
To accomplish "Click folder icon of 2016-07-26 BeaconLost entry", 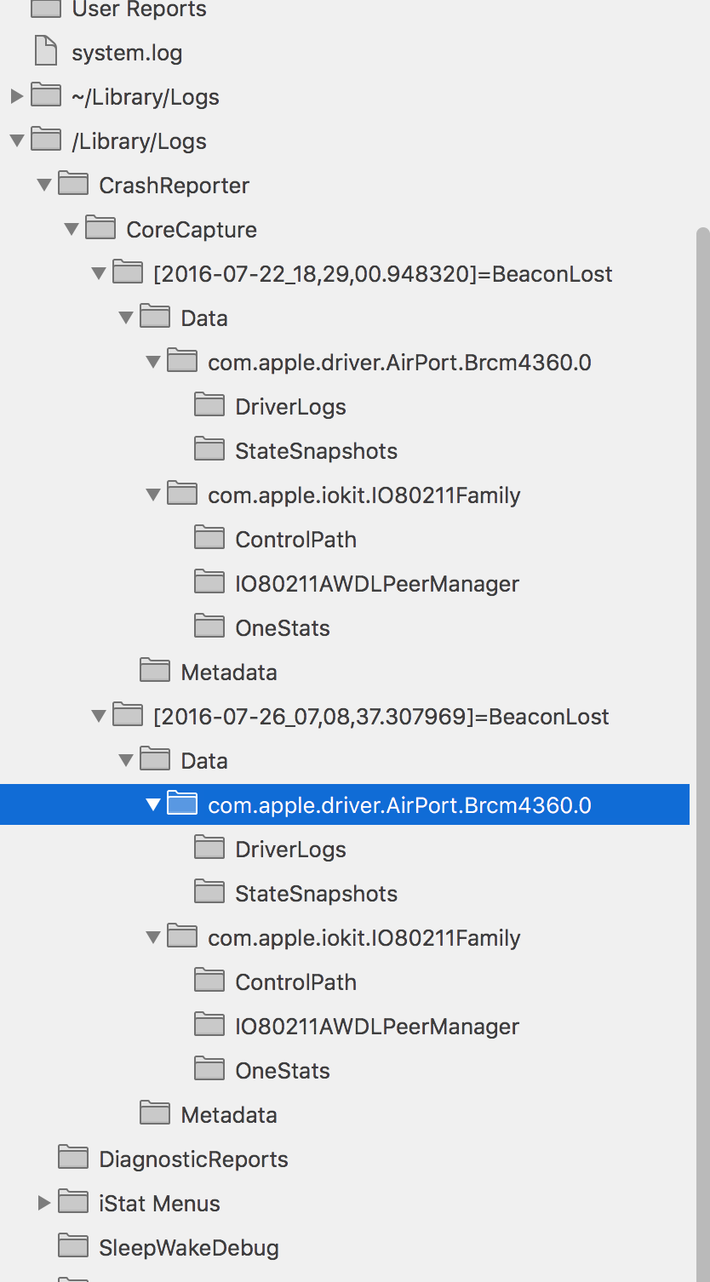I will click(128, 716).
